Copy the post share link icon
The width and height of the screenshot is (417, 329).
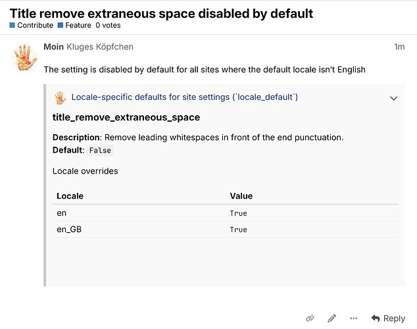(x=310, y=318)
